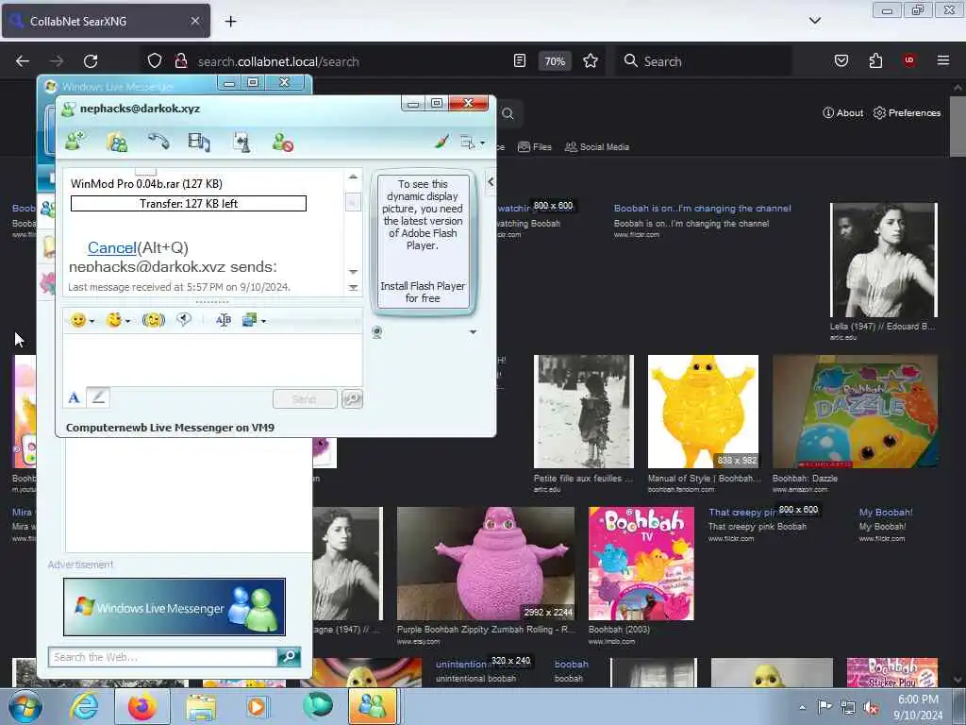Click the voice clip icon
The image size is (966, 725).
click(184, 319)
